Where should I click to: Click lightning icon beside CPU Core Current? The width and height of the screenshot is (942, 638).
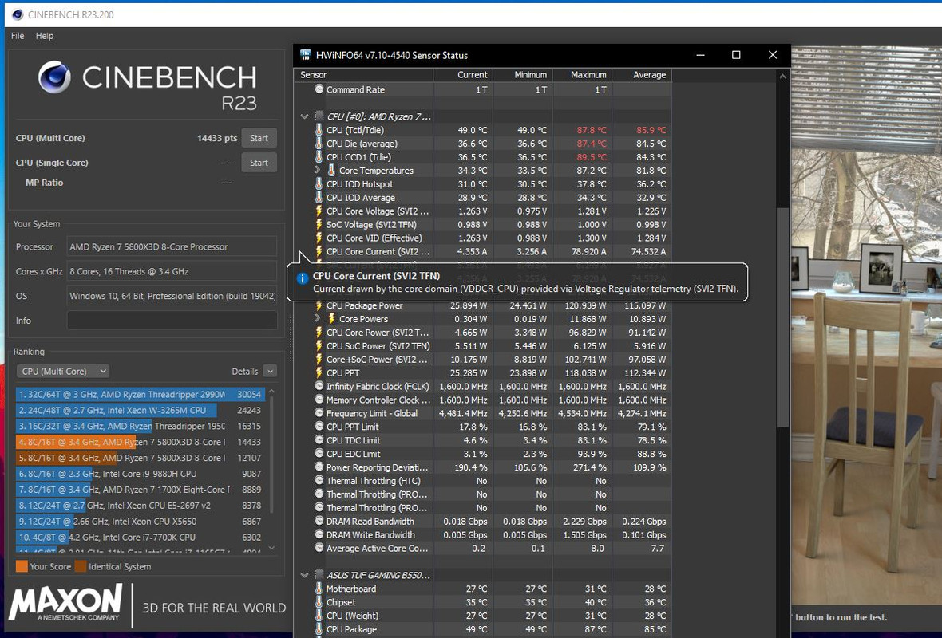pos(319,251)
